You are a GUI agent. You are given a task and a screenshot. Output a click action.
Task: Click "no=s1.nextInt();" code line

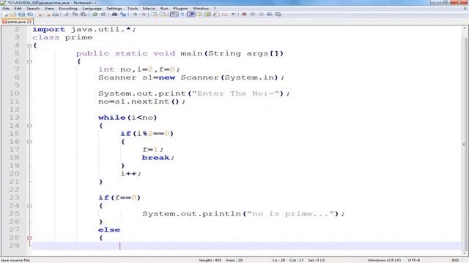tap(141, 102)
